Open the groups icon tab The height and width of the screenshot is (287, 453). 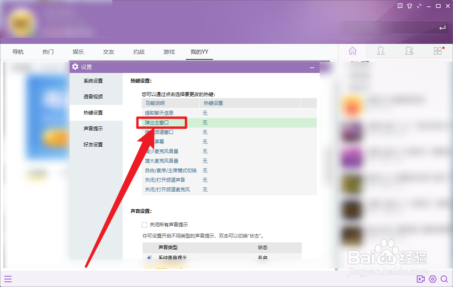coord(409,51)
